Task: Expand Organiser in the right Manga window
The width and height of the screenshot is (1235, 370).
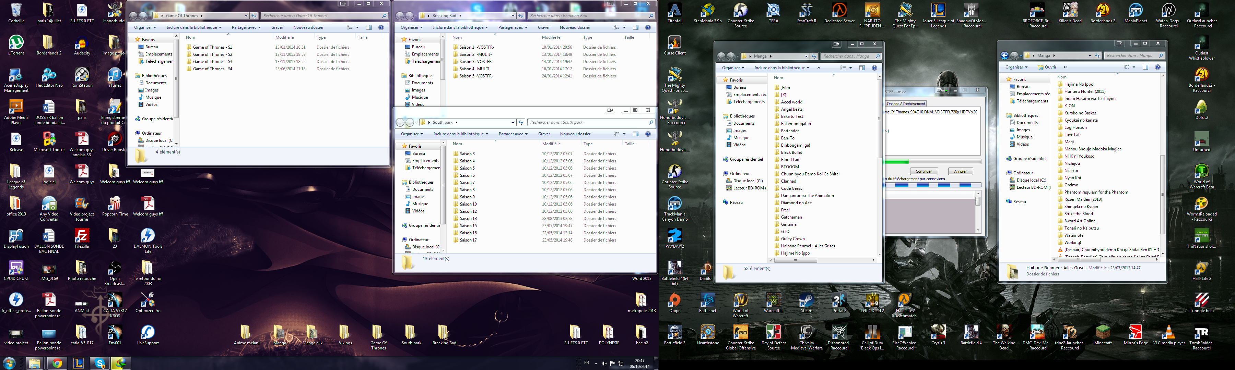Action: point(1016,67)
